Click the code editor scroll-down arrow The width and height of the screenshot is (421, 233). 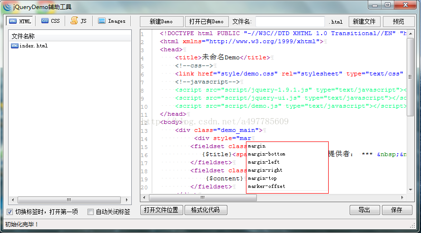(411, 190)
